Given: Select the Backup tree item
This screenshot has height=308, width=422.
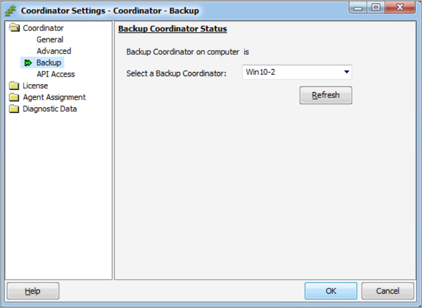Looking at the screenshot, I should [x=48, y=63].
